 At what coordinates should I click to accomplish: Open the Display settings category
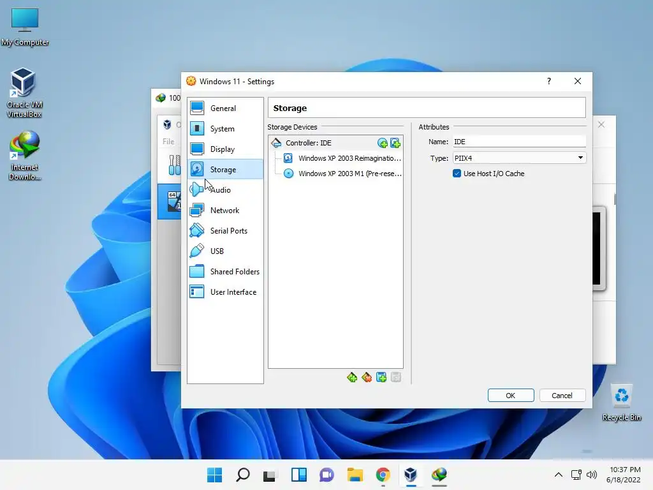coord(225,149)
